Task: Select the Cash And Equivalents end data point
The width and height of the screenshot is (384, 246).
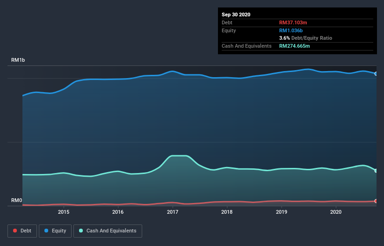Action: 376,171
